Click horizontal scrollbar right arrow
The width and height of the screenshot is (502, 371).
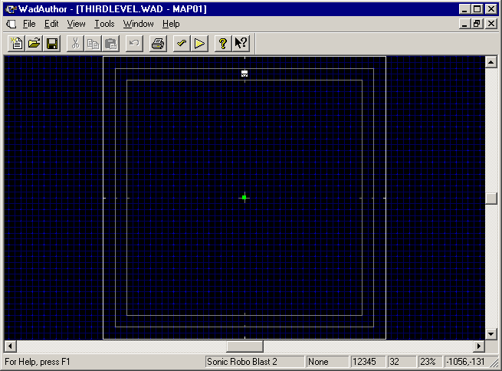tap(479, 346)
